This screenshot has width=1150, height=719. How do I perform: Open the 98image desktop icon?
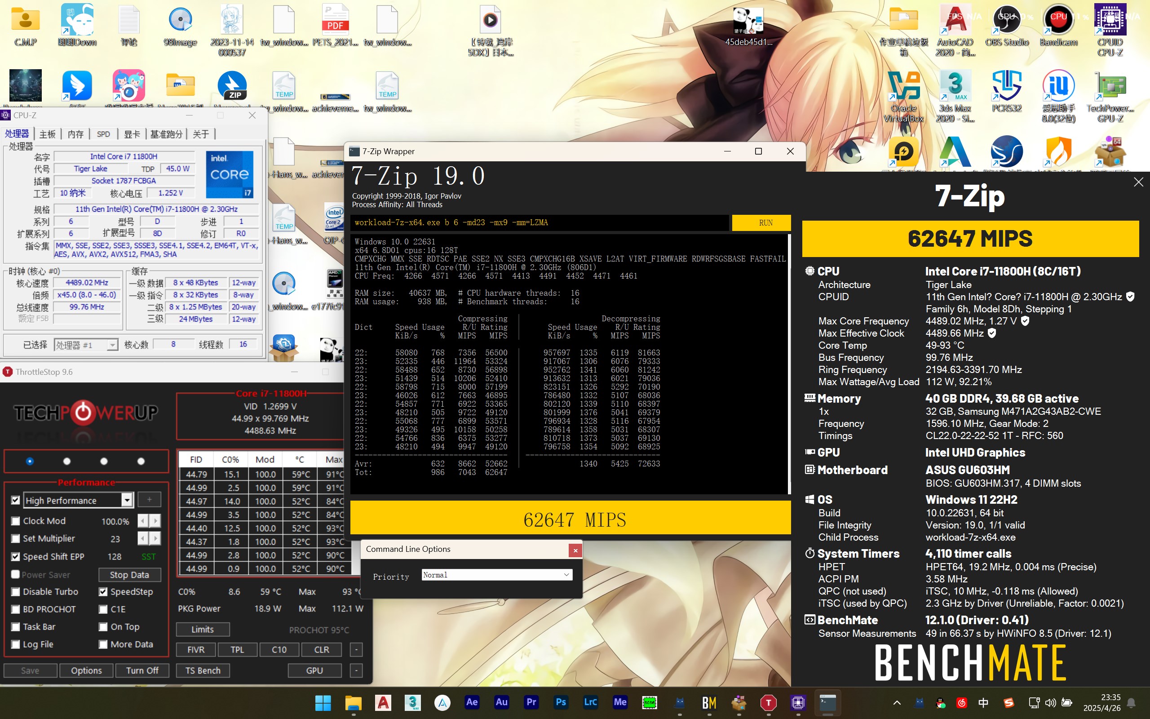[x=180, y=25]
